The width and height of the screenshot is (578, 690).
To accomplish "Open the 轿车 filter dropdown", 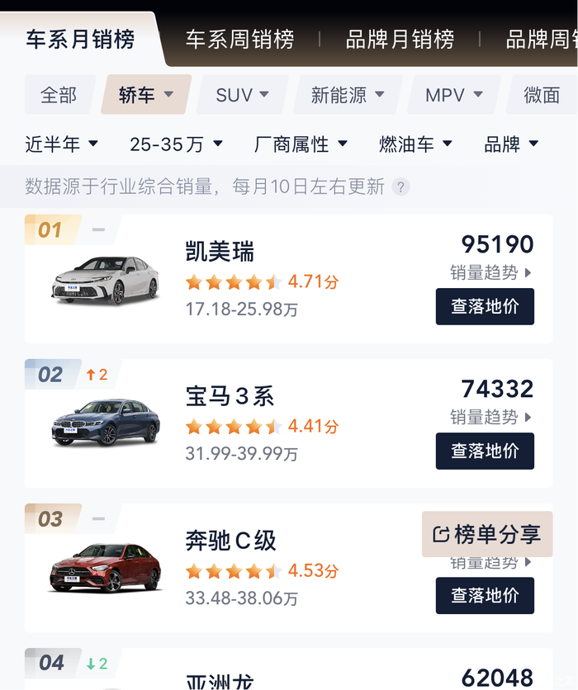I will 146,95.
